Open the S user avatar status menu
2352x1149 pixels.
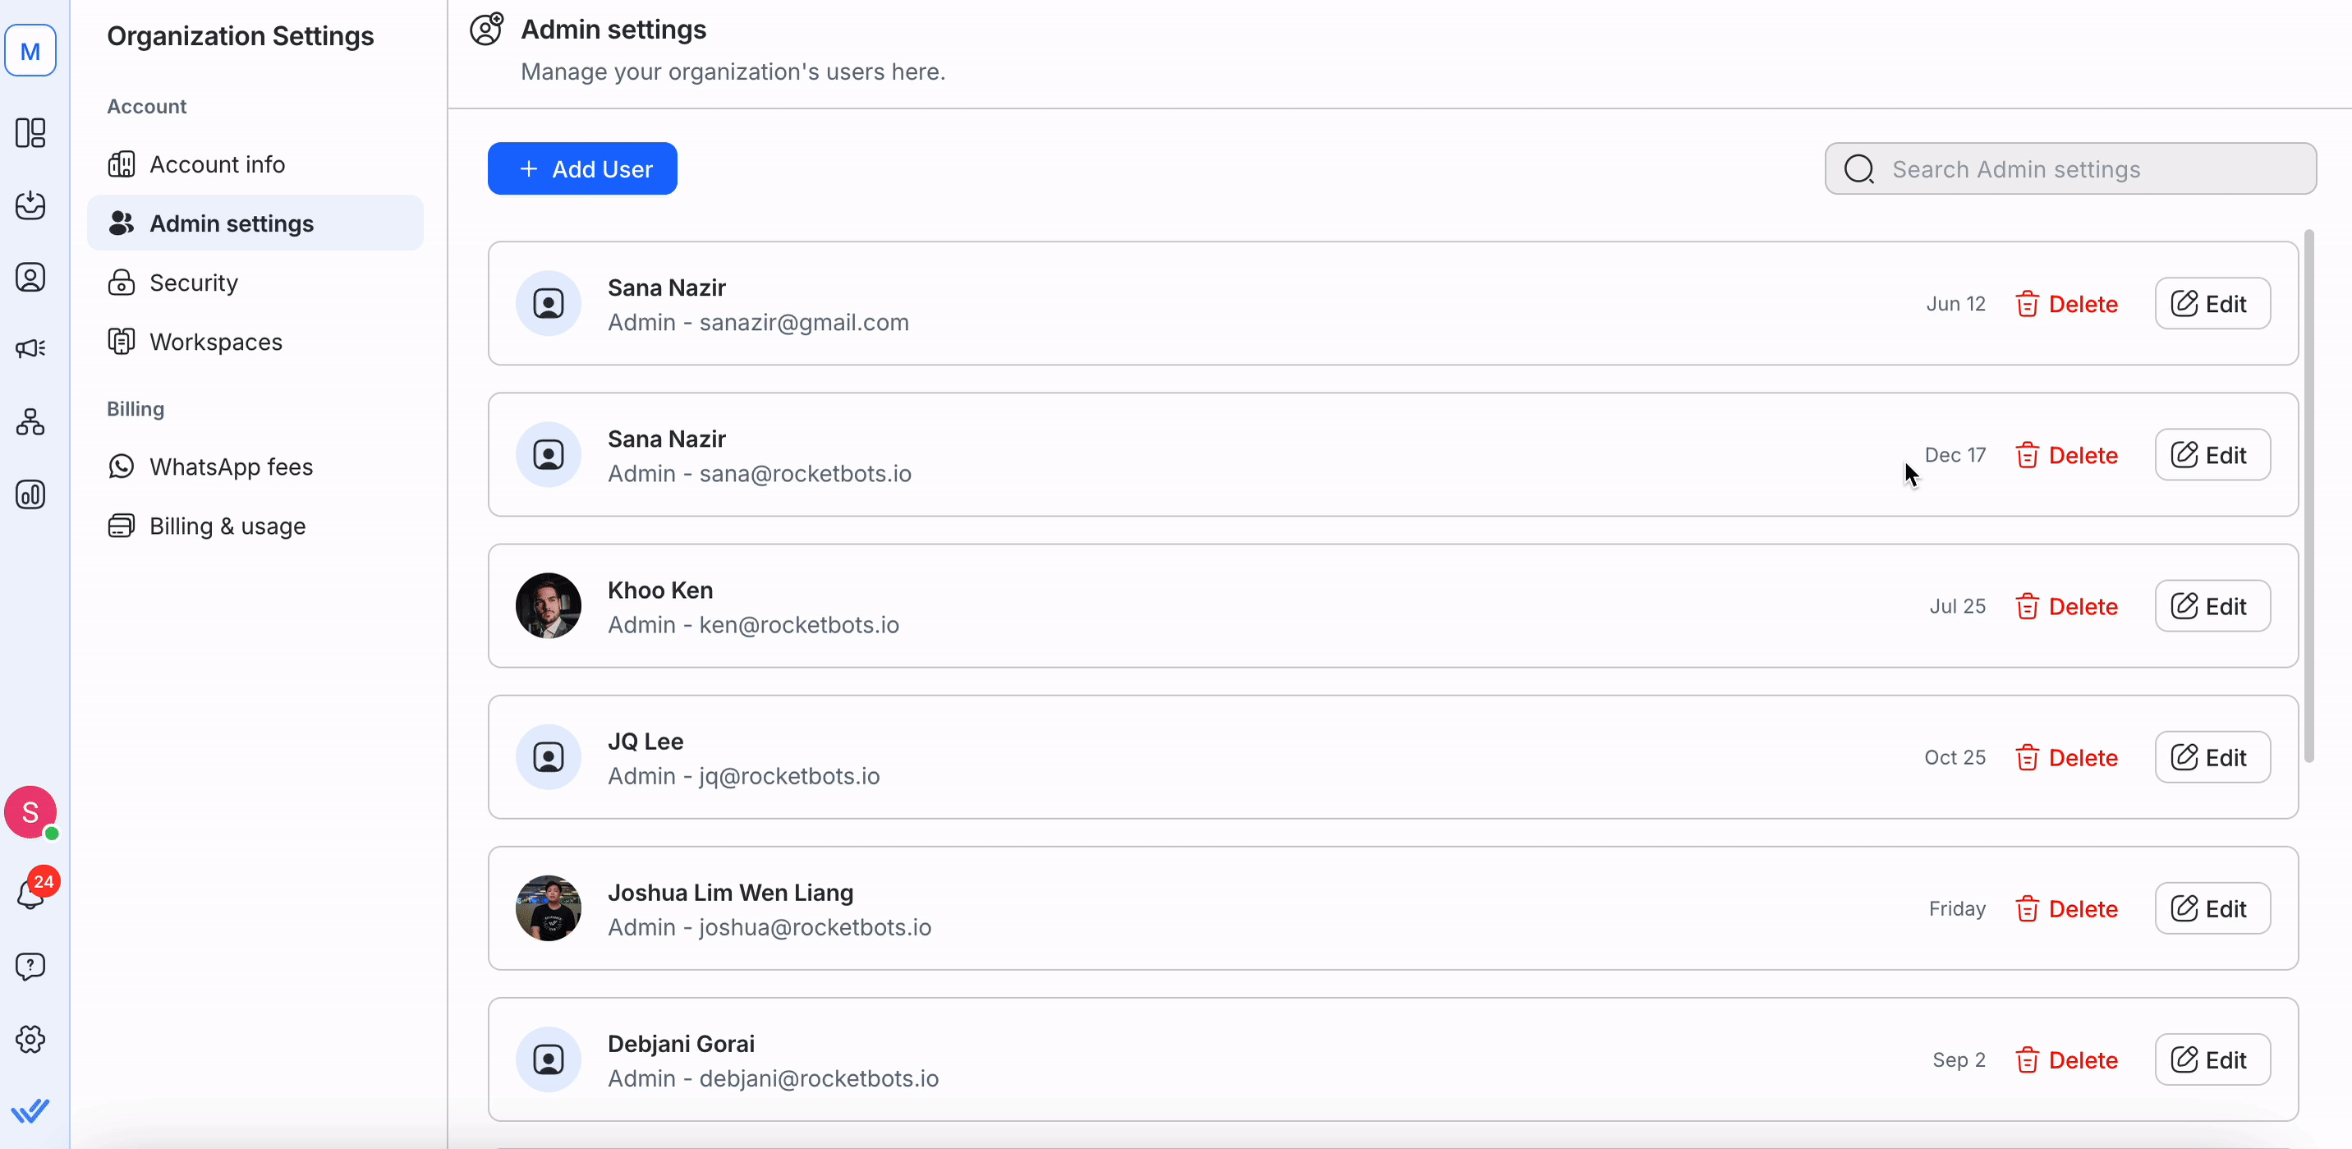click(30, 812)
